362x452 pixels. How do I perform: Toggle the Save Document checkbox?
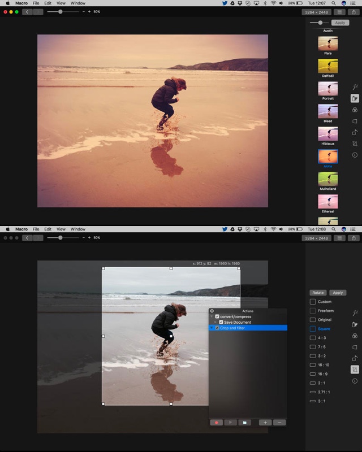tap(221, 322)
